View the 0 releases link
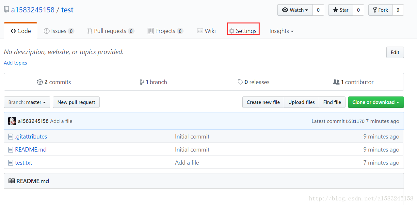The height and width of the screenshot is (205, 417). (x=253, y=82)
